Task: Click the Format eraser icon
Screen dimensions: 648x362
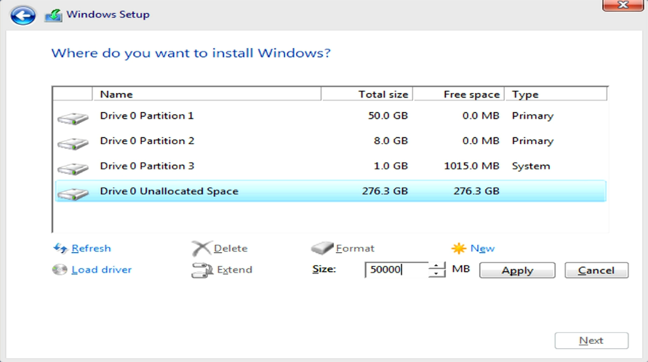Action: pos(322,248)
